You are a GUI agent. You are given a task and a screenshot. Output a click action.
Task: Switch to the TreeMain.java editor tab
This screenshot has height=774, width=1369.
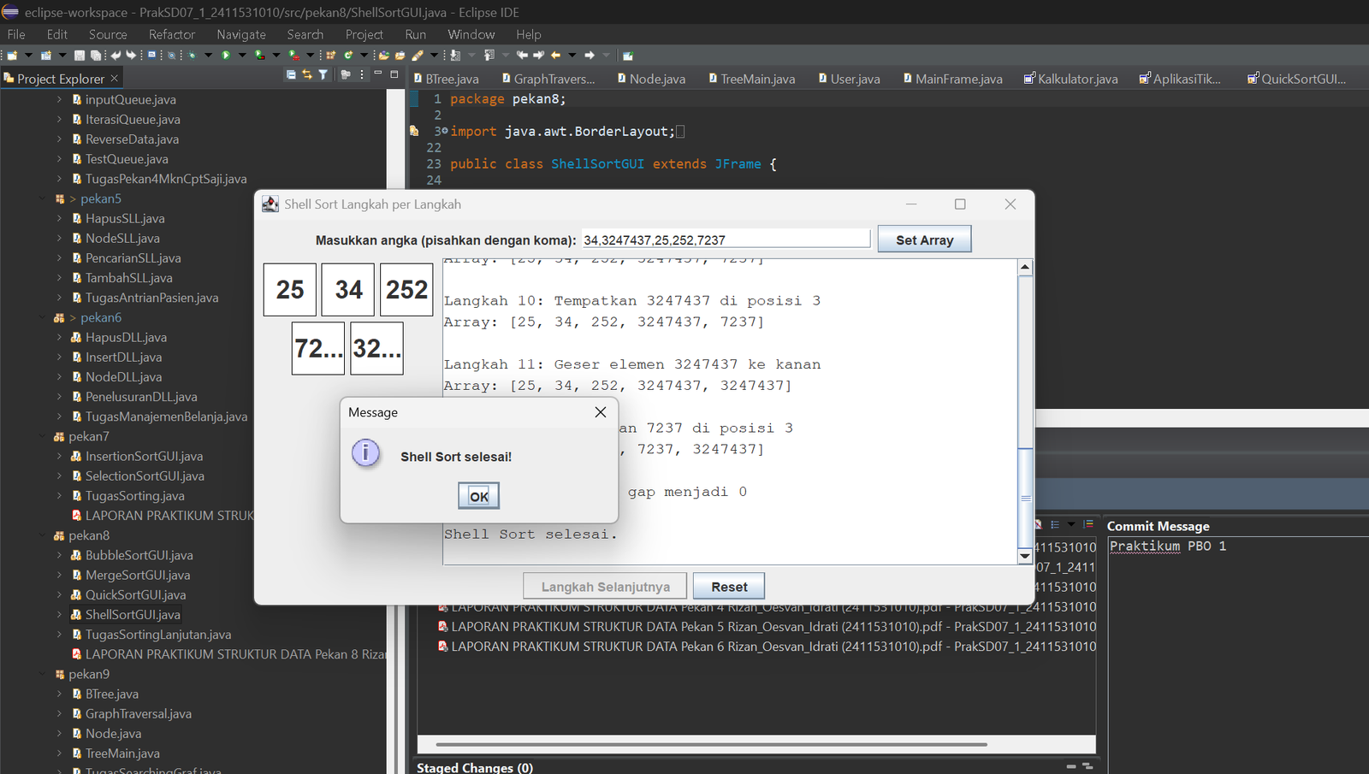tap(756, 79)
